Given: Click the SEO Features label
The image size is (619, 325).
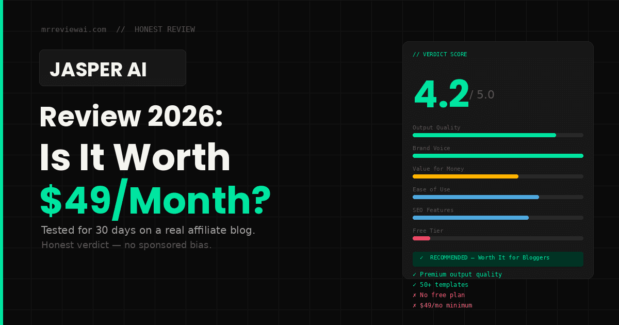Looking at the screenshot, I should pyautogui.click(x=433, y=210).
